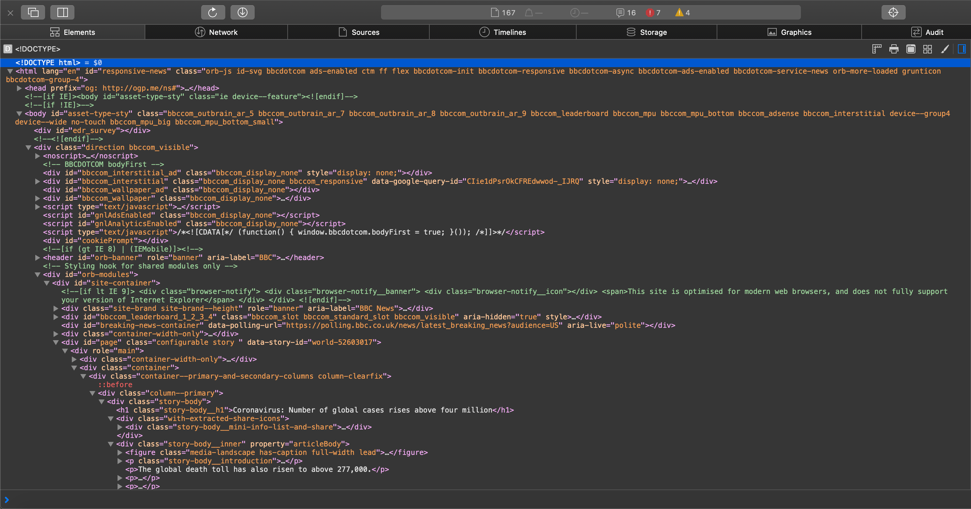971x509 pixels.
Task: Click the download web archive button
Action: 242,12
